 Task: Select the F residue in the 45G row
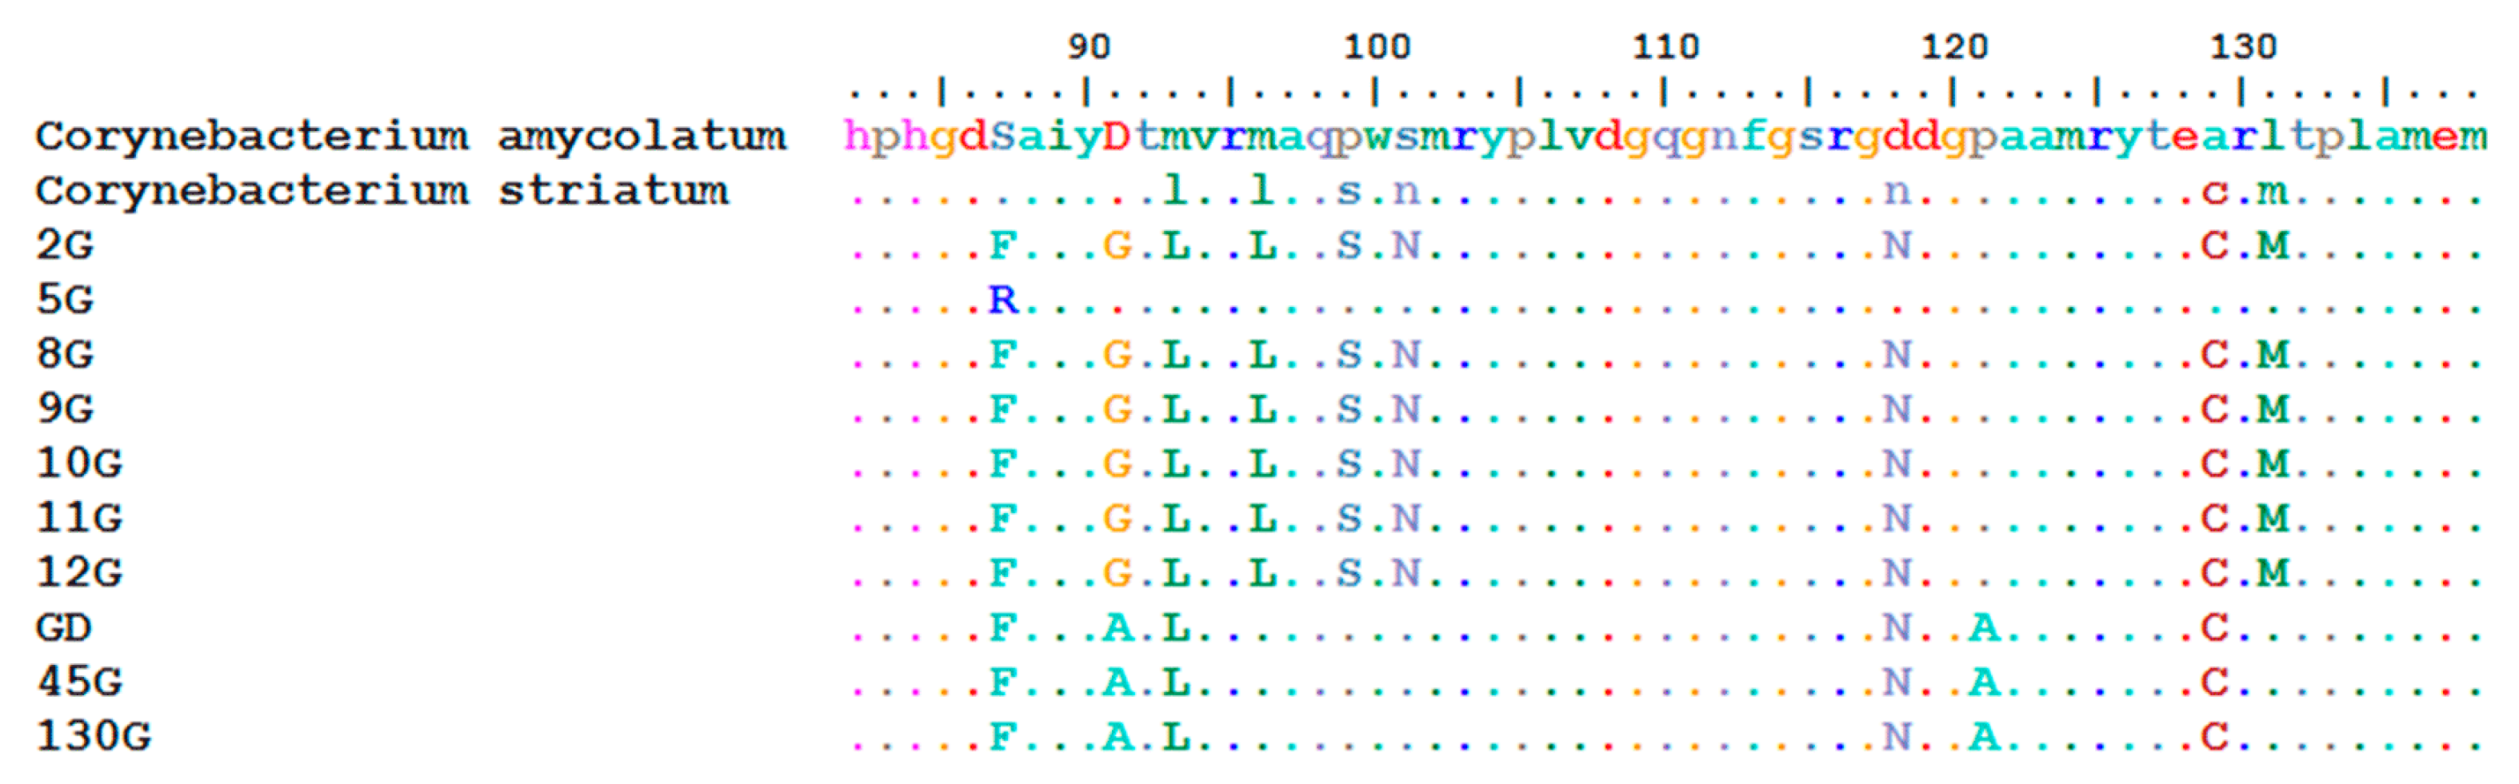tap(1003, 683)
